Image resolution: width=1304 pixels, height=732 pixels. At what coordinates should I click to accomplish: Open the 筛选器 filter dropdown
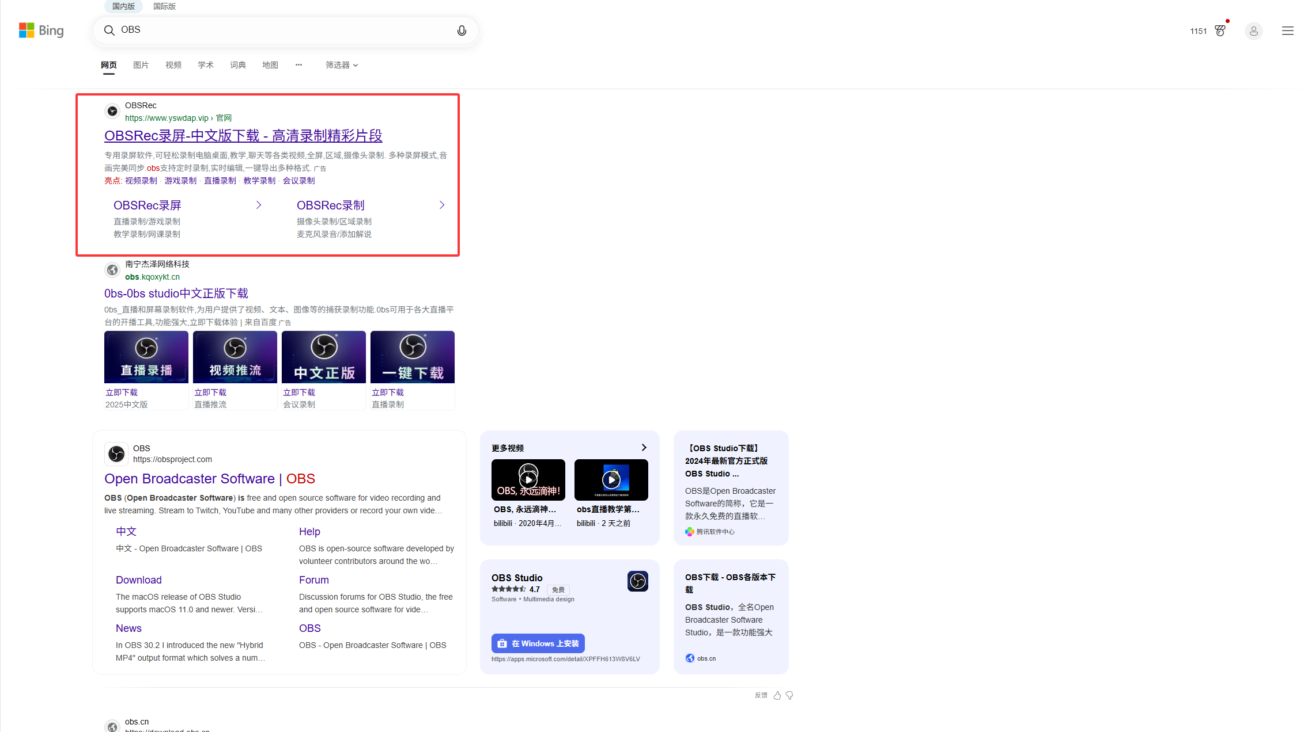click(342, 65)
